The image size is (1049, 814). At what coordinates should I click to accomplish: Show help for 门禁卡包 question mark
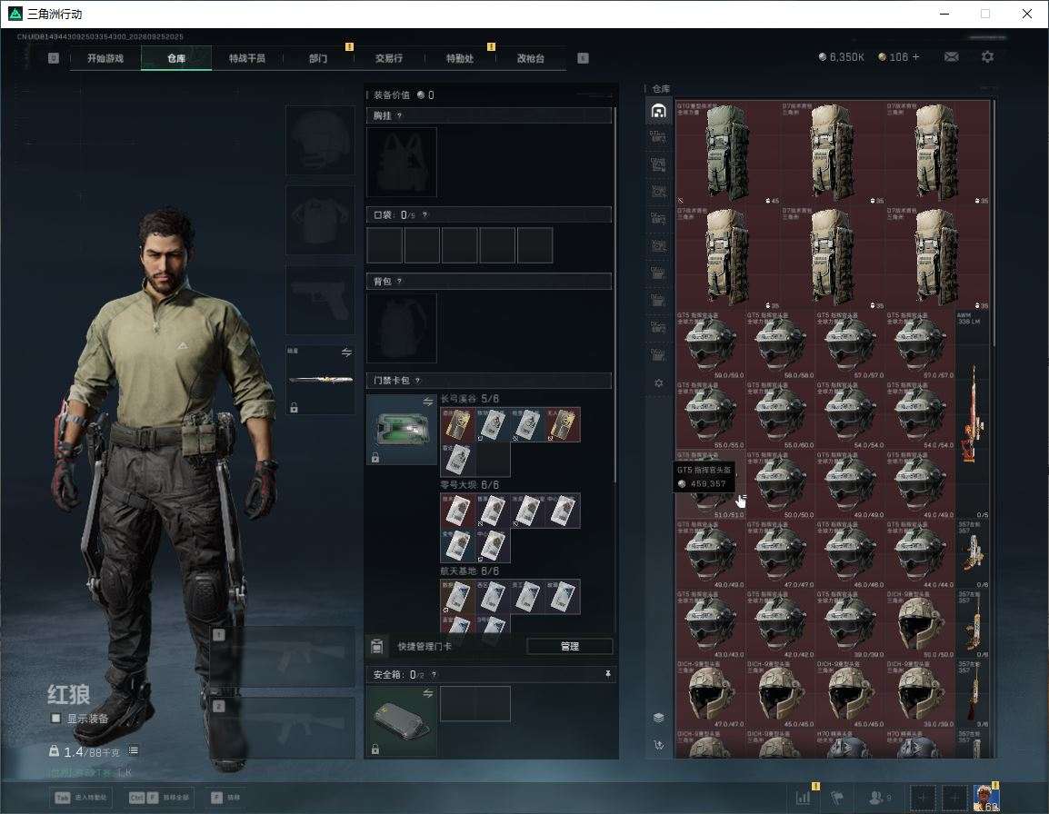(x=417, y=381)
